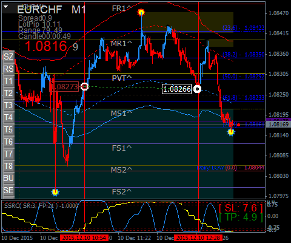Select the FS2^ level label

[x=122, y=191]
